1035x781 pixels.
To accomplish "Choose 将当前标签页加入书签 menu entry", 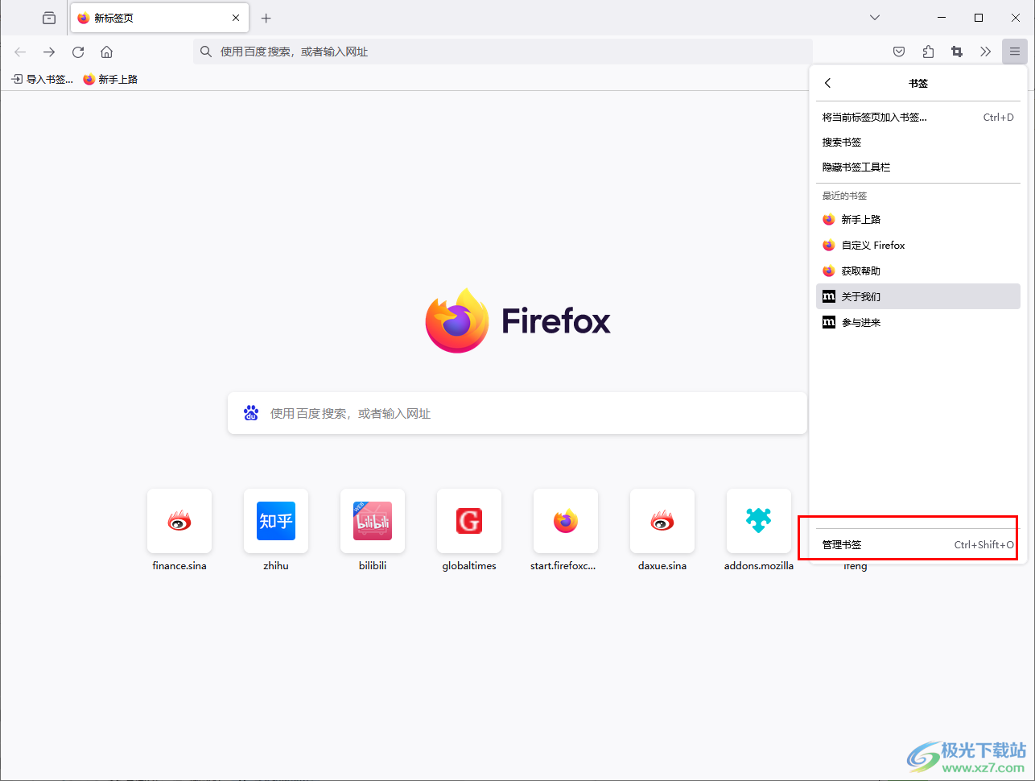I will pos(918,117).
